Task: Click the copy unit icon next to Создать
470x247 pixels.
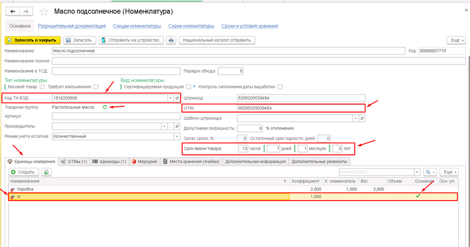Action: pyautogui.click(x=46, y=172)
